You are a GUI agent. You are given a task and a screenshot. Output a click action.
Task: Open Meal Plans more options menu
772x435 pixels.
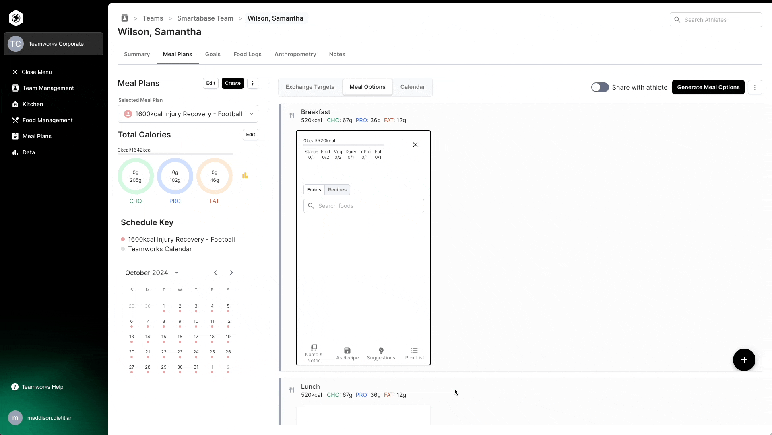[253, 83]
